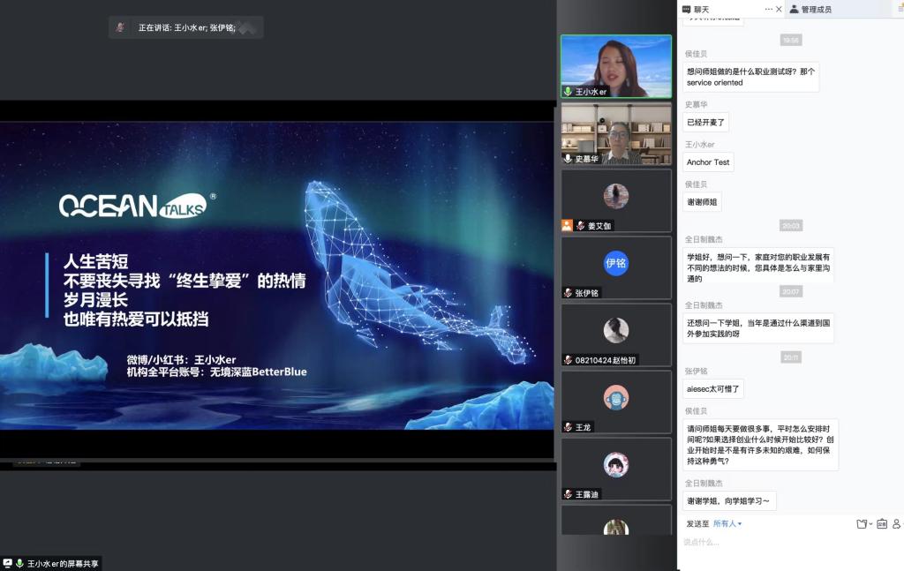Click the screenshot icon in chat toolbar

click(x=881, y=523)
